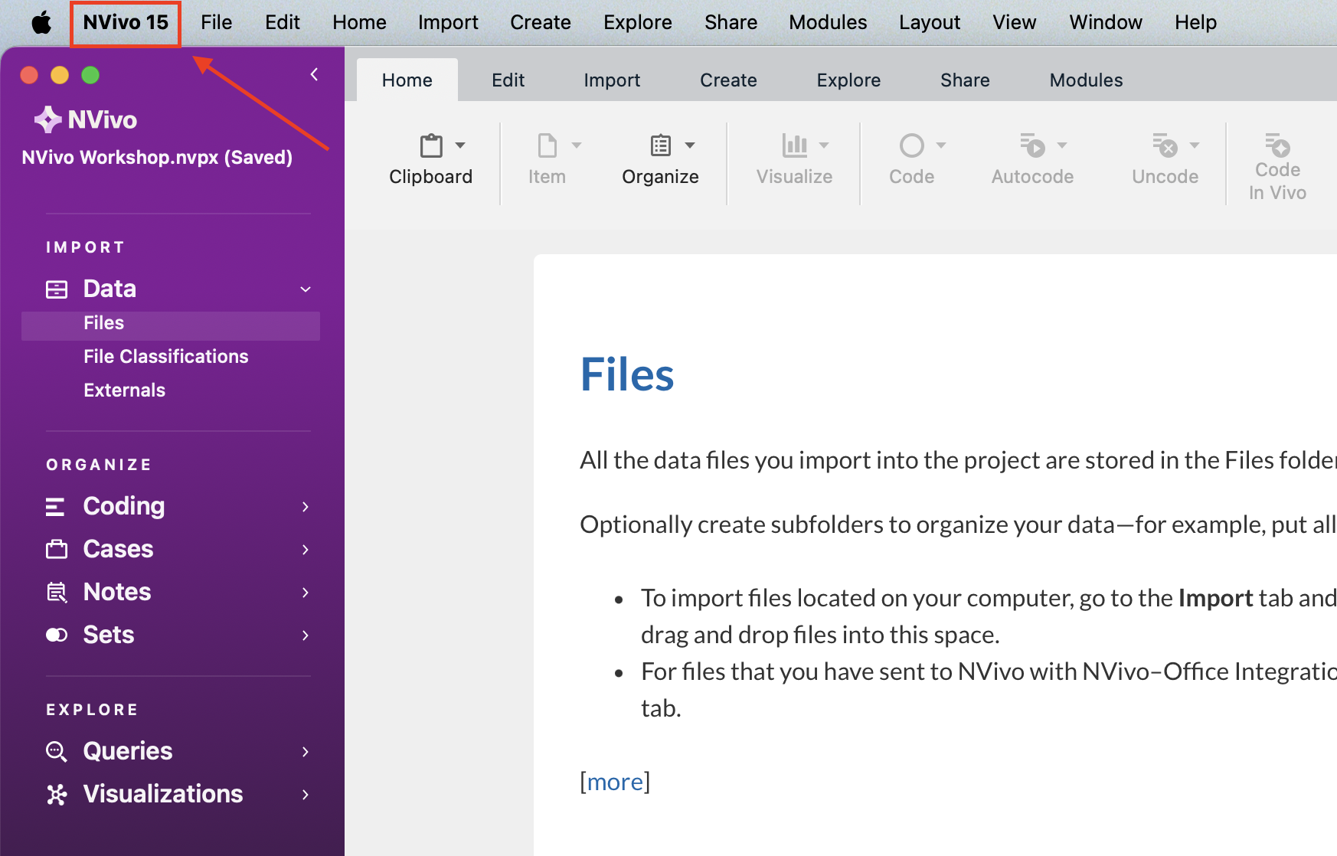Expand the Queries section chevron
Screen dimensions: 1337x856
(306, 752)
